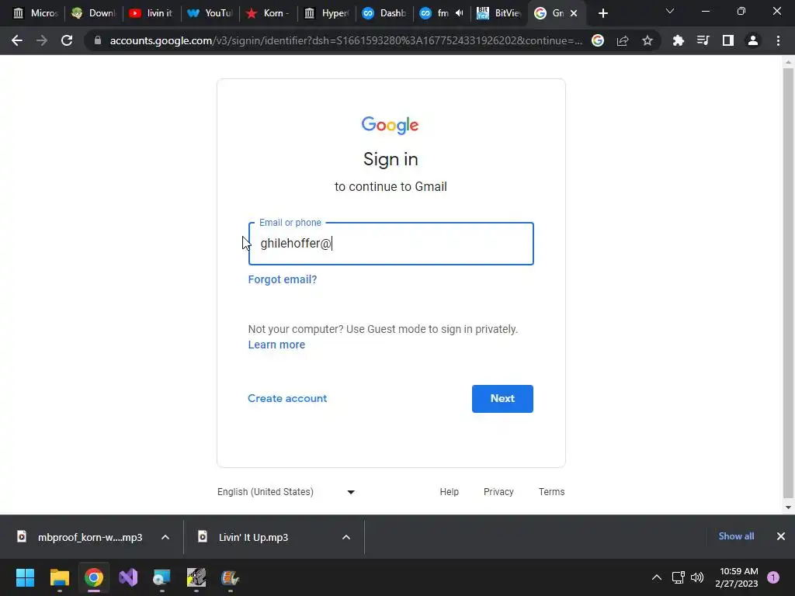The image size is (795, 596).
Task: Open the tab search chevron
Action: 670,11
